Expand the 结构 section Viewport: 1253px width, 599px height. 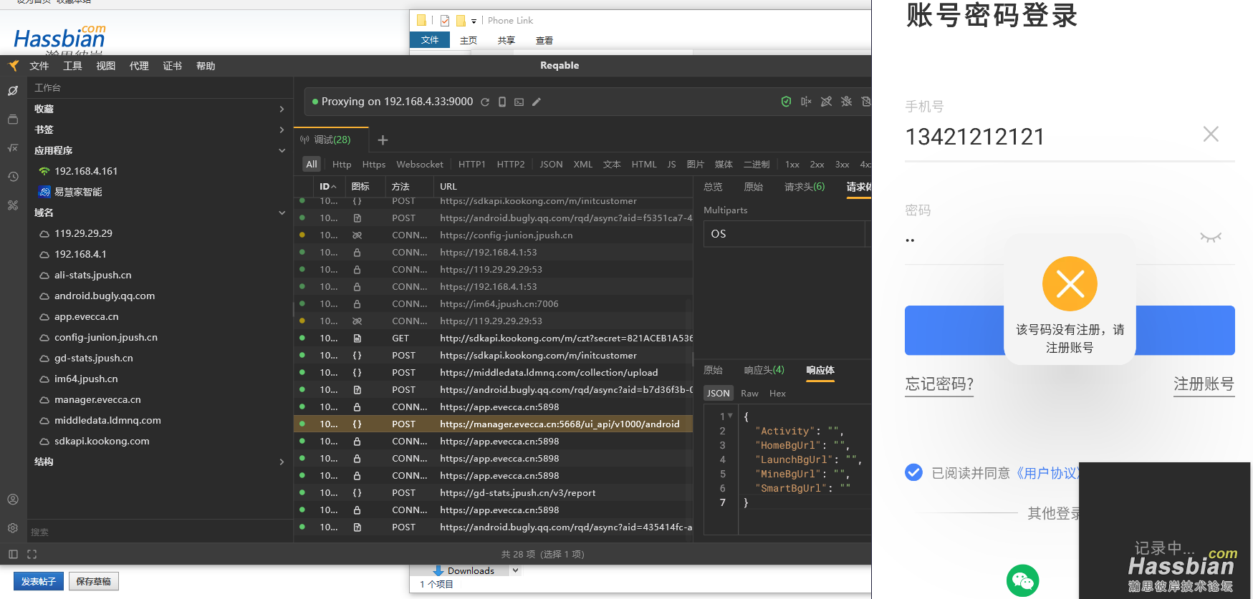click(282, 462)
